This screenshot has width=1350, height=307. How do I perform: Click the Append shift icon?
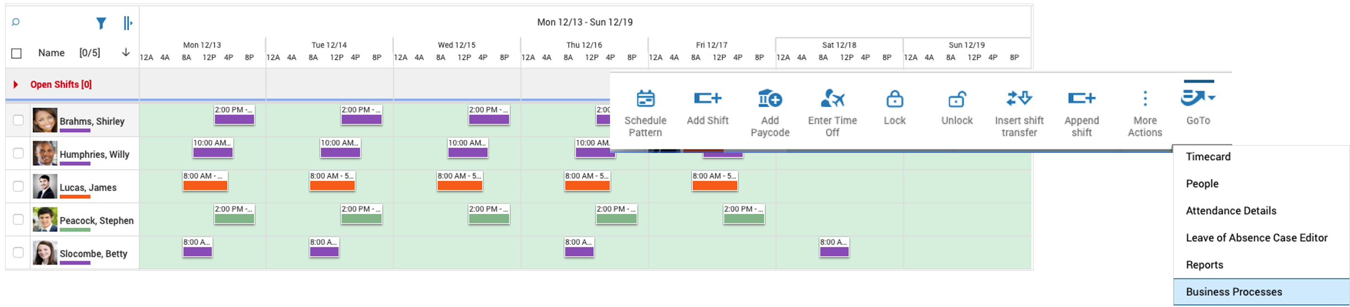pyautogui.click(x=1081, y=99)
